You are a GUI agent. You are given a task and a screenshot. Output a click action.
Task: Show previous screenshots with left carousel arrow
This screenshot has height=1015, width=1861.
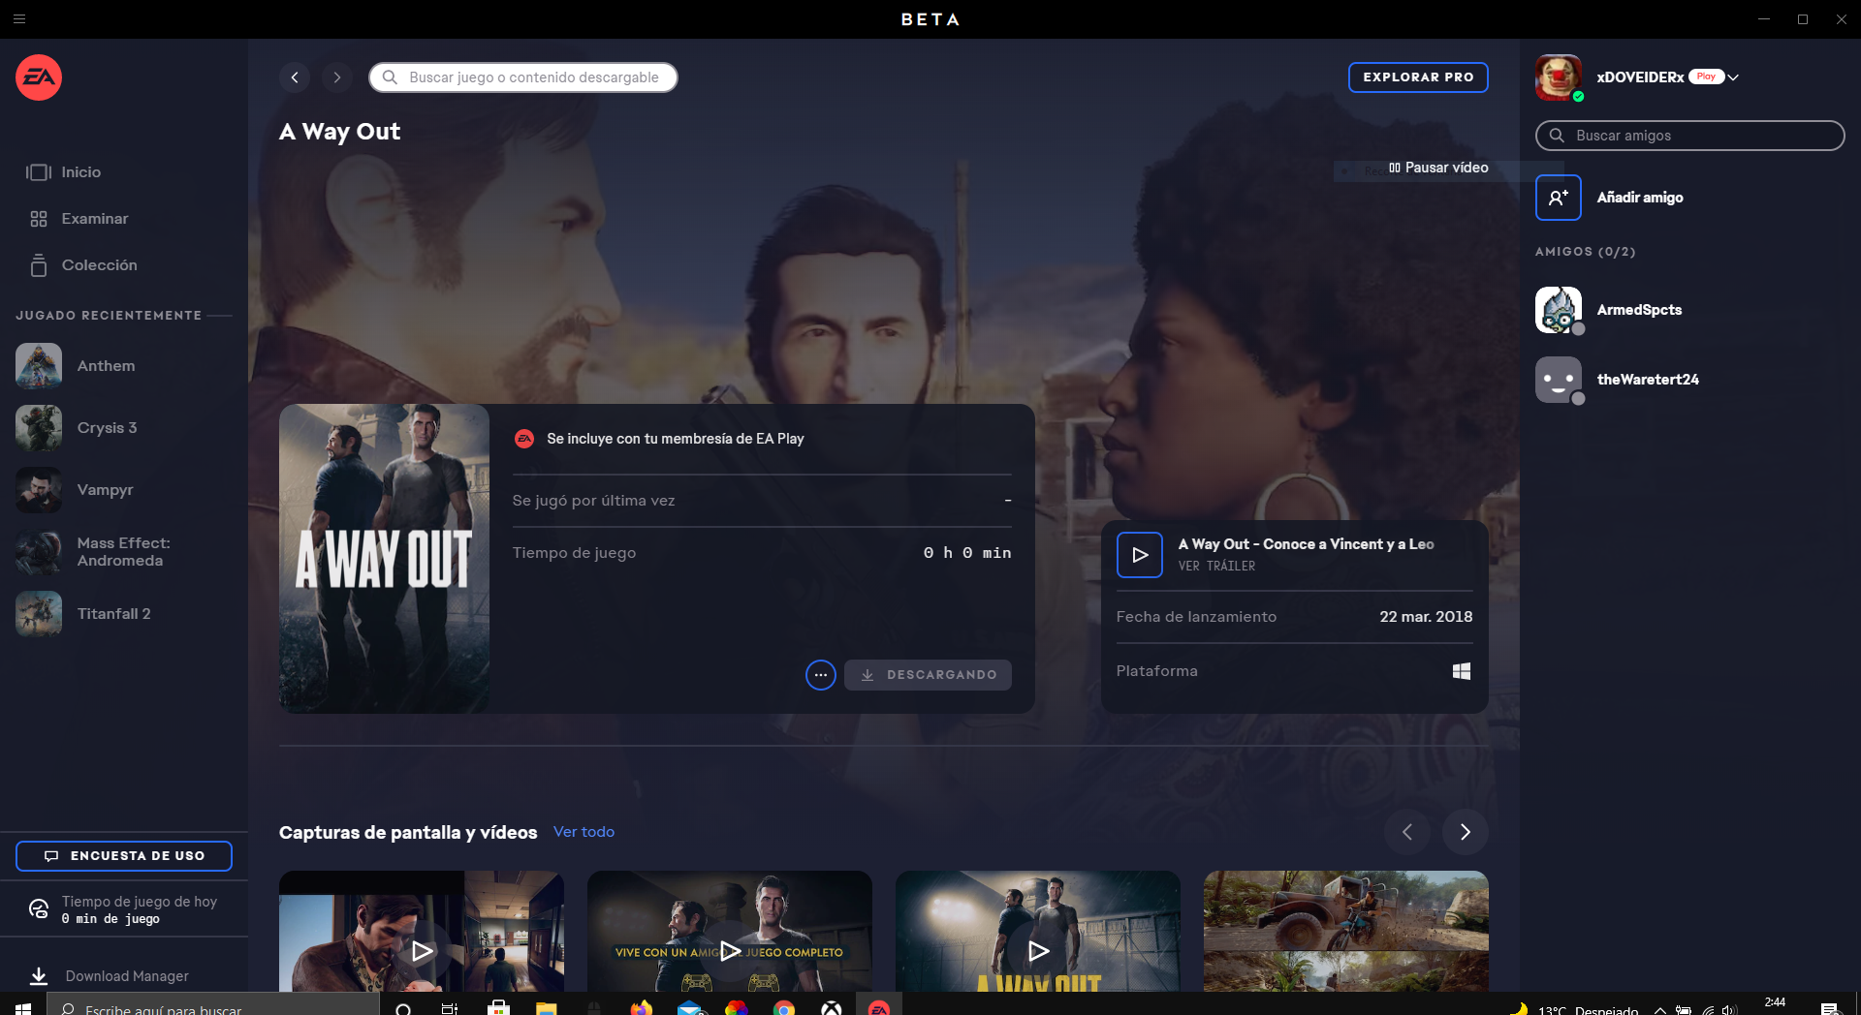(x=1407, y=832)
